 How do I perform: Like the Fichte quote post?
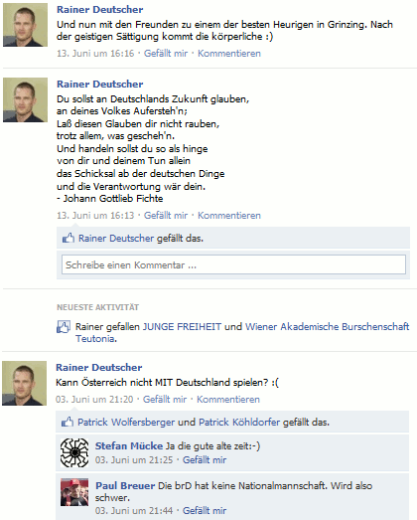166,216
